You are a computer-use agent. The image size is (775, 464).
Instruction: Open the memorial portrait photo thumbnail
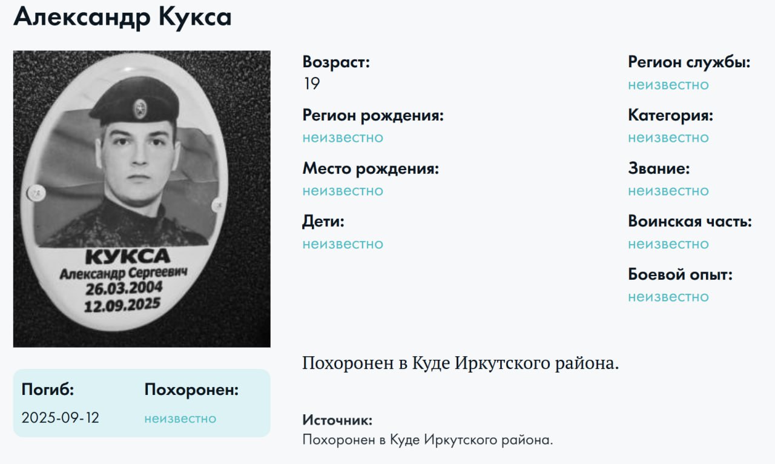(142, 199)
